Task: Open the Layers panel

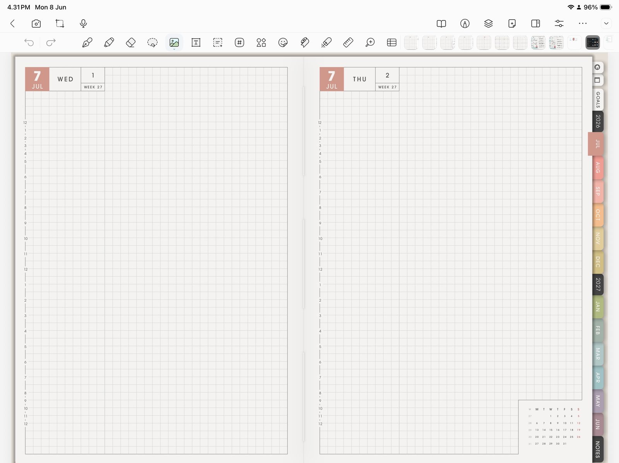Action: [x=489, y=24]
